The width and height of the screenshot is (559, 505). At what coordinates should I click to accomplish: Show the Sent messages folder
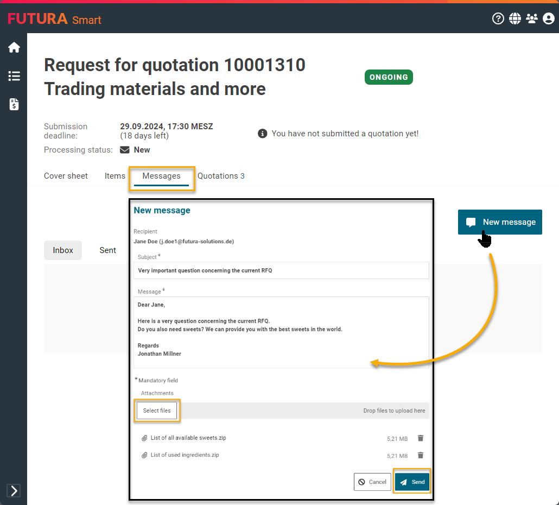(x=107, y=250)
